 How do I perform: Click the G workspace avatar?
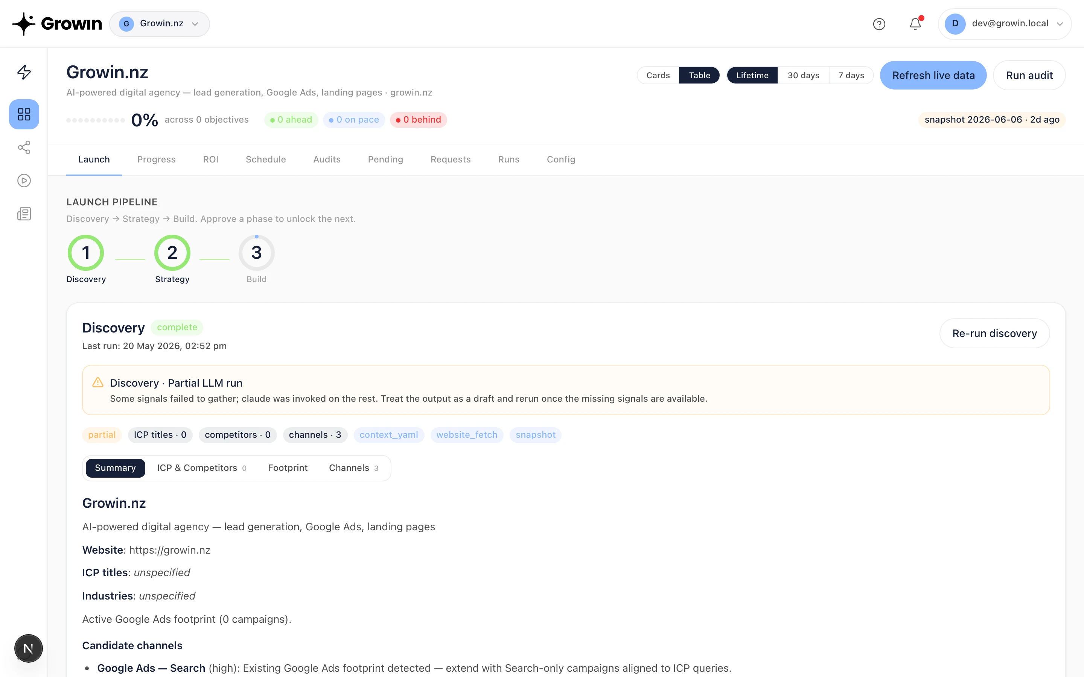tap(126, 24)
